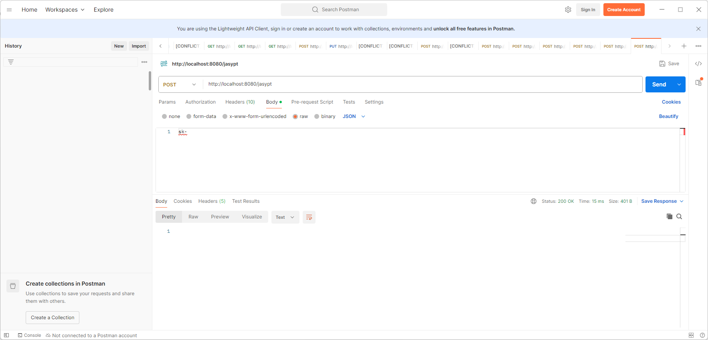Viewport: 708px width, 340px height.
Task: Click the history filter icon
Action: point(11,62)
